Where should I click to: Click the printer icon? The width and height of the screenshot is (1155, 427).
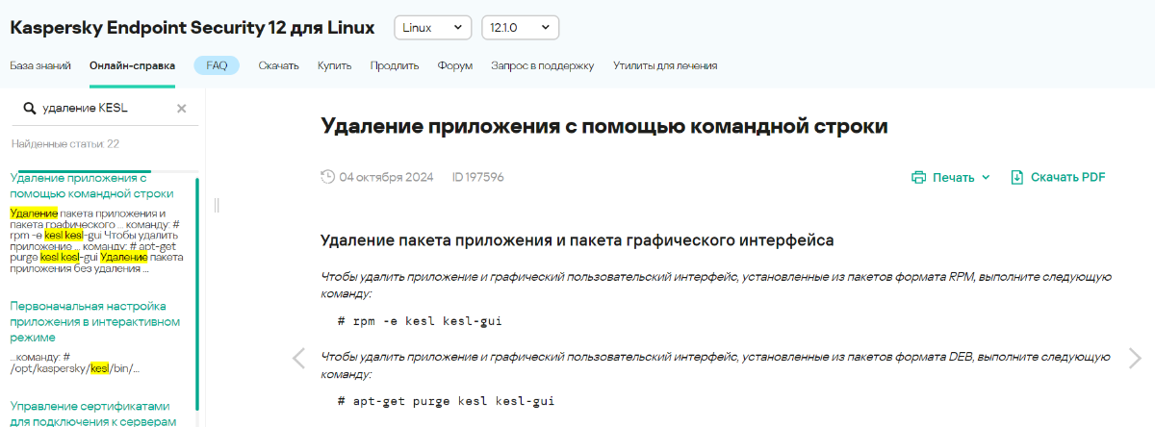coord(918,177)
